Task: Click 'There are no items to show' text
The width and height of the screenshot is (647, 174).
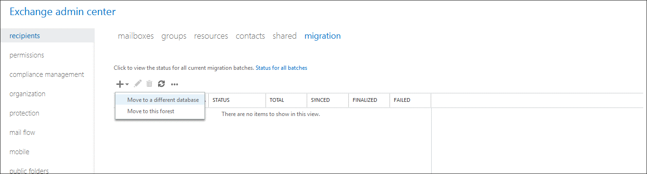Action: (271, 114)
